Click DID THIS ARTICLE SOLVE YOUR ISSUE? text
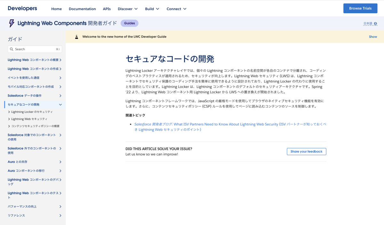Viewport: 384px width, 225px height. coord(159,149)
